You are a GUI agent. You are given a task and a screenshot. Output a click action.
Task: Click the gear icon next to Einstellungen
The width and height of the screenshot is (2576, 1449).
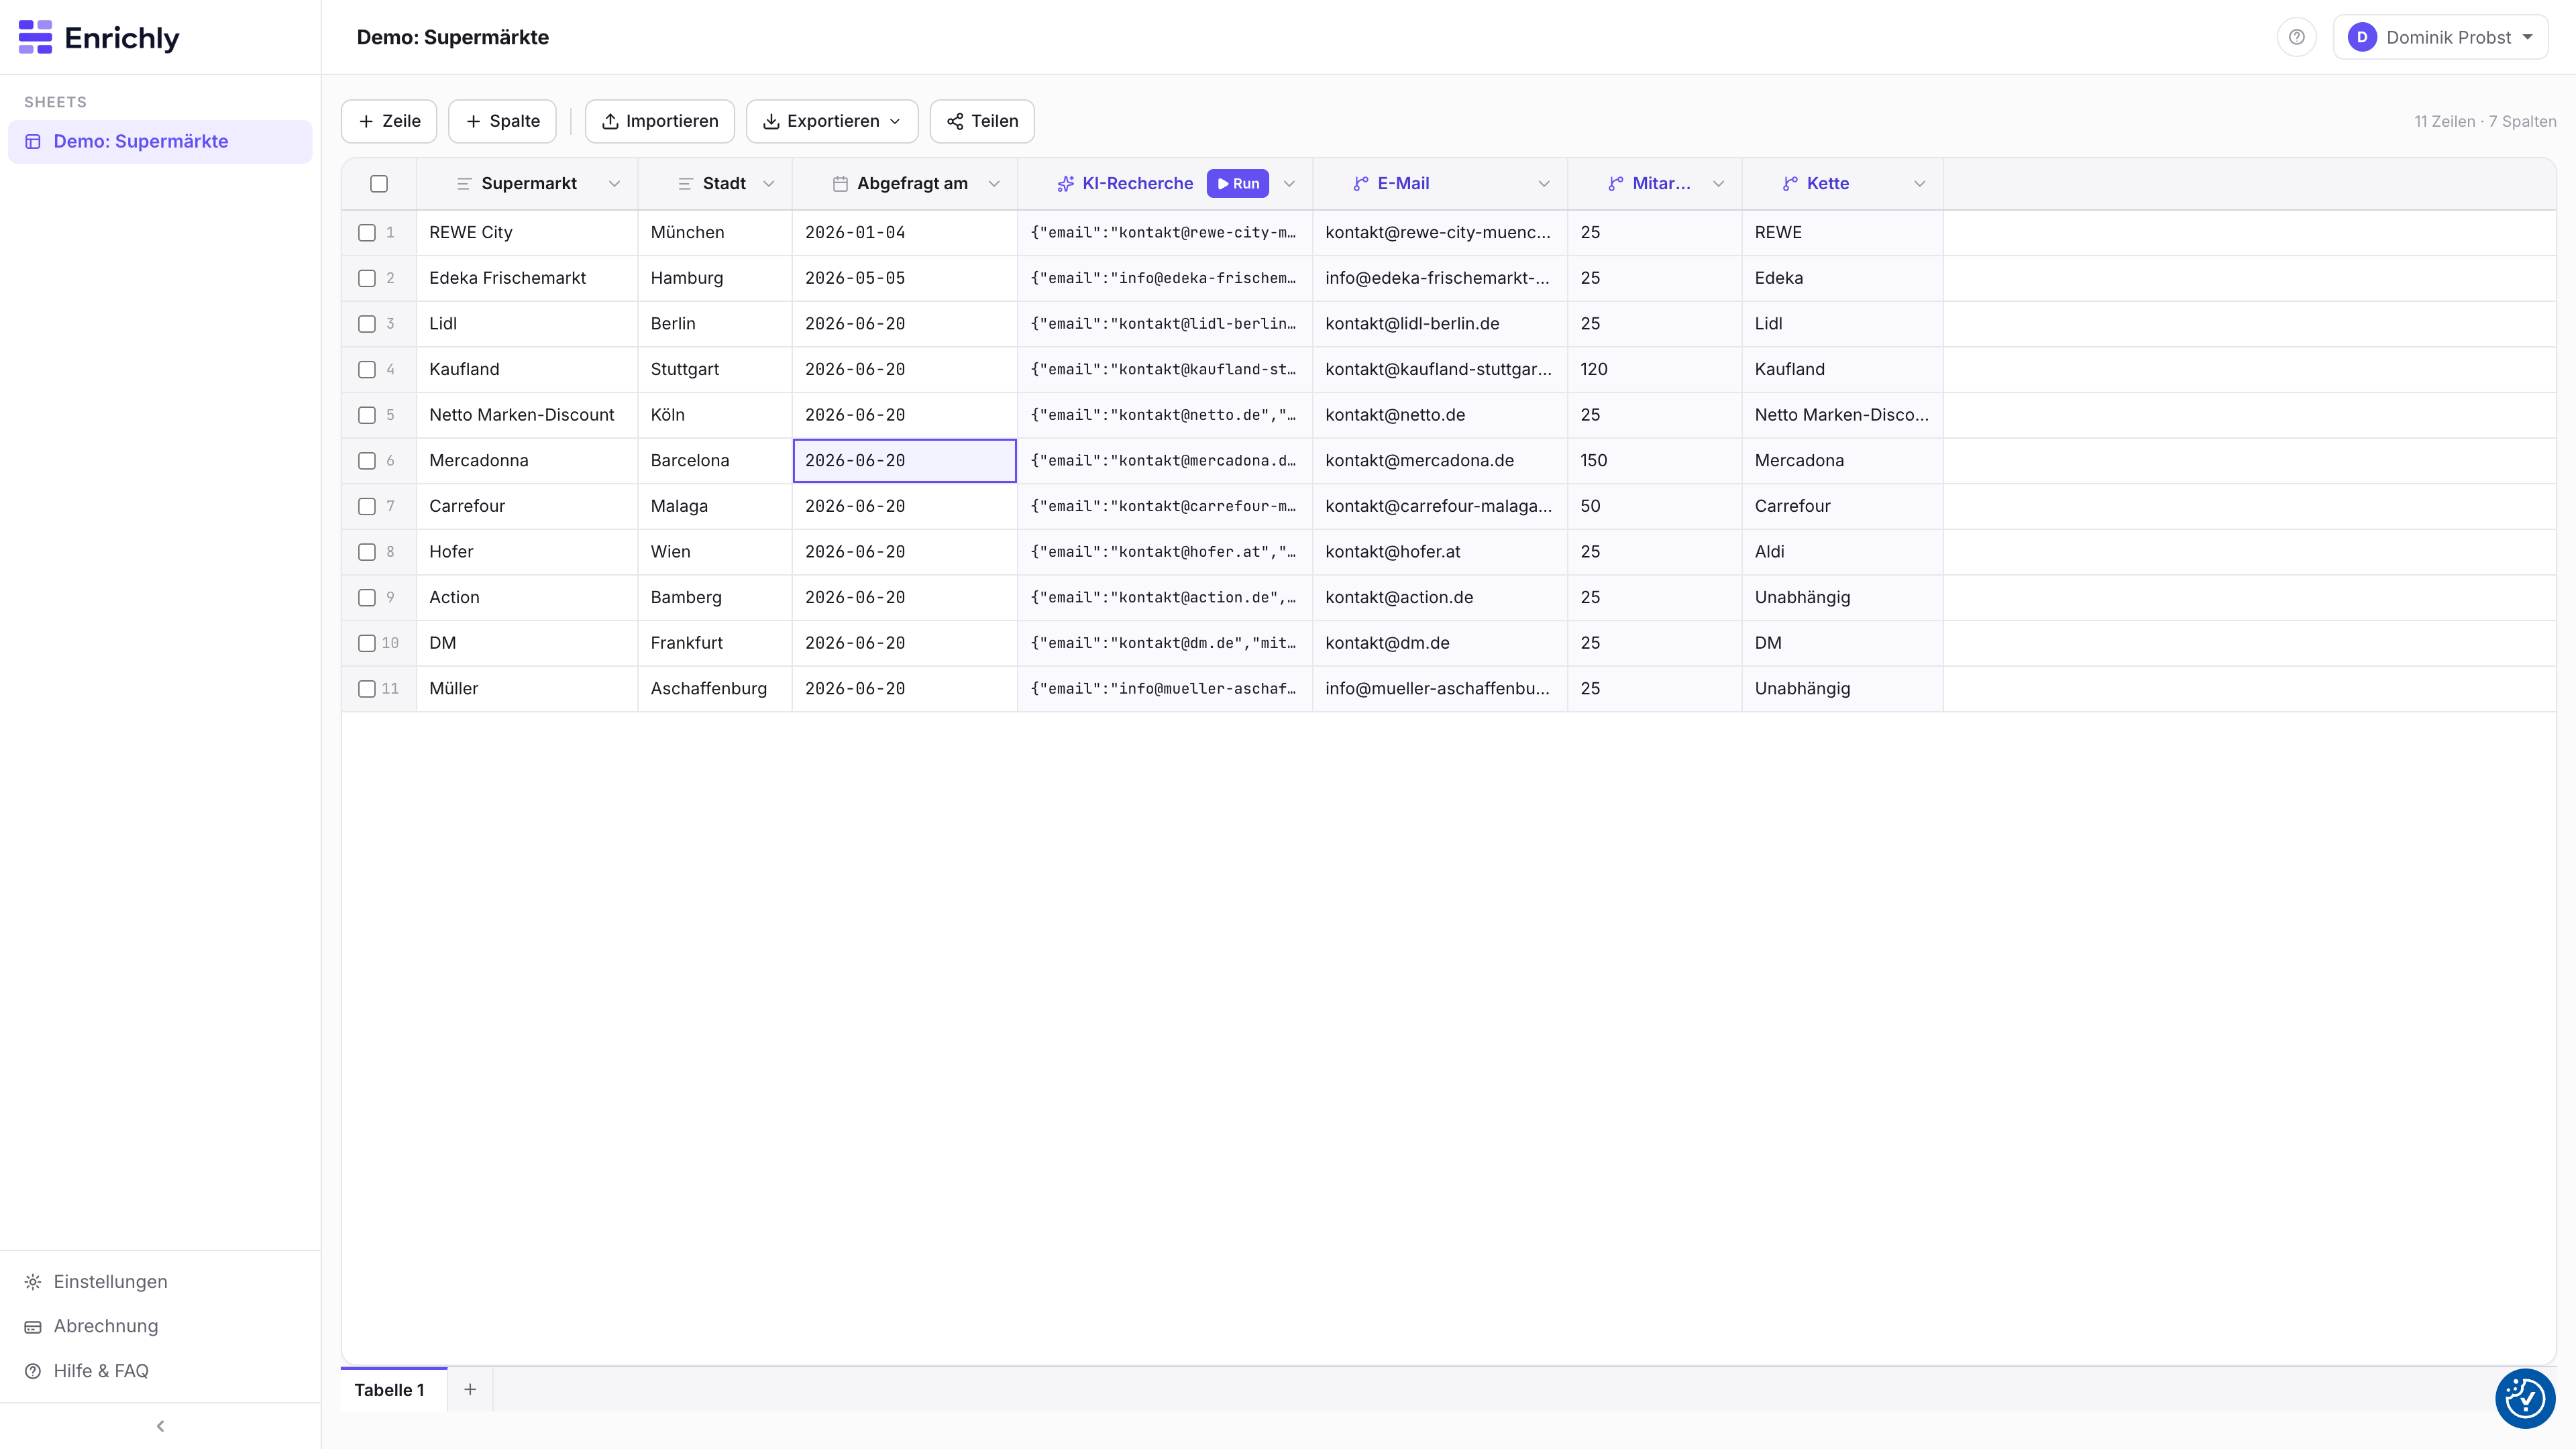point(33,1282)
